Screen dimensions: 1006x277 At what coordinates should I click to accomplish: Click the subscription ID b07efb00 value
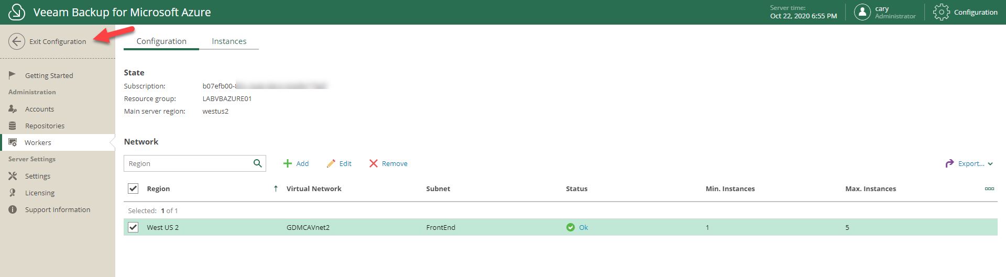click(265, 86)
